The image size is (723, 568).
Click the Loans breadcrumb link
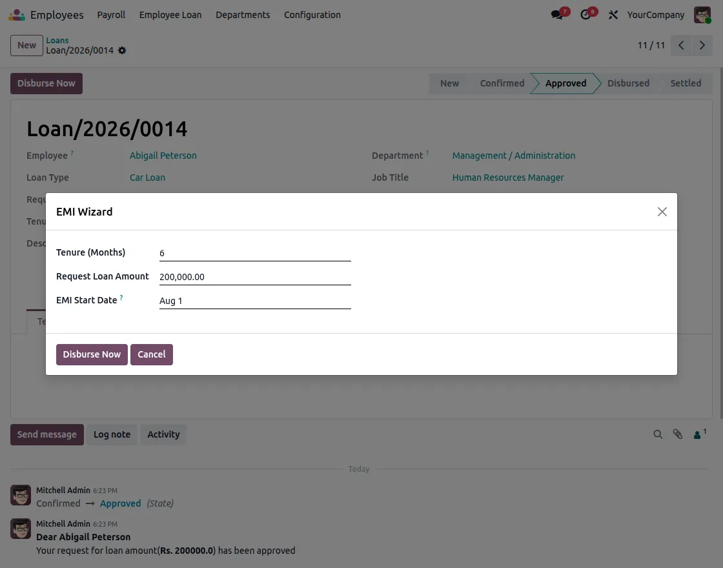pyautogui.click(x=57, y=40)
